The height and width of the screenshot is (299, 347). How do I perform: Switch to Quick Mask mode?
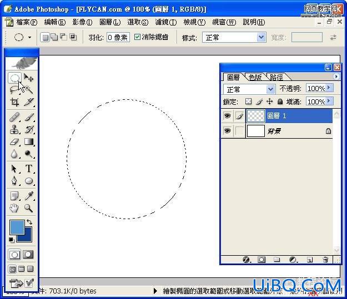[x=28, y=255]
